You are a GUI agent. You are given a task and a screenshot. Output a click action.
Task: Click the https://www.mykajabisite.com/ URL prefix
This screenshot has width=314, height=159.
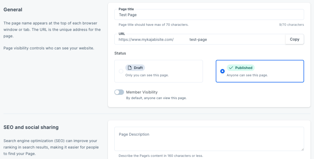[146, 40]
